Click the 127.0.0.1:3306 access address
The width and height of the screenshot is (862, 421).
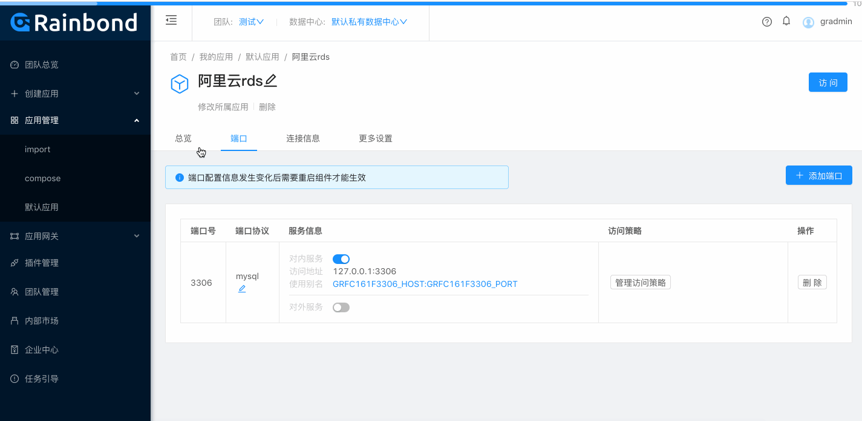365,271
